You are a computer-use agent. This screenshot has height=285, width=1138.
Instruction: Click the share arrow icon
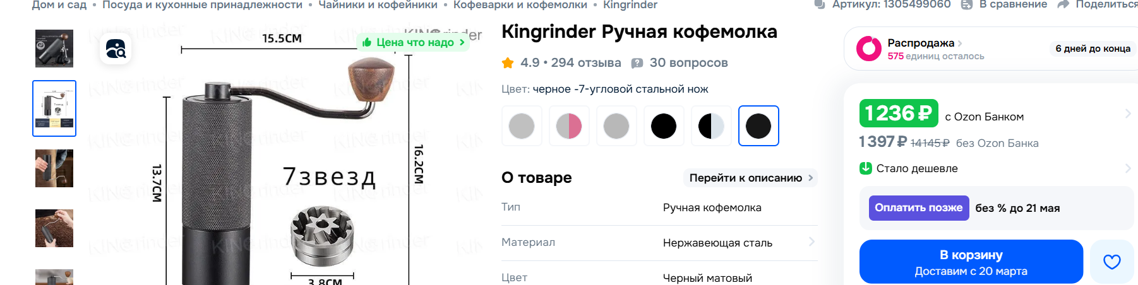point(1063,5)
